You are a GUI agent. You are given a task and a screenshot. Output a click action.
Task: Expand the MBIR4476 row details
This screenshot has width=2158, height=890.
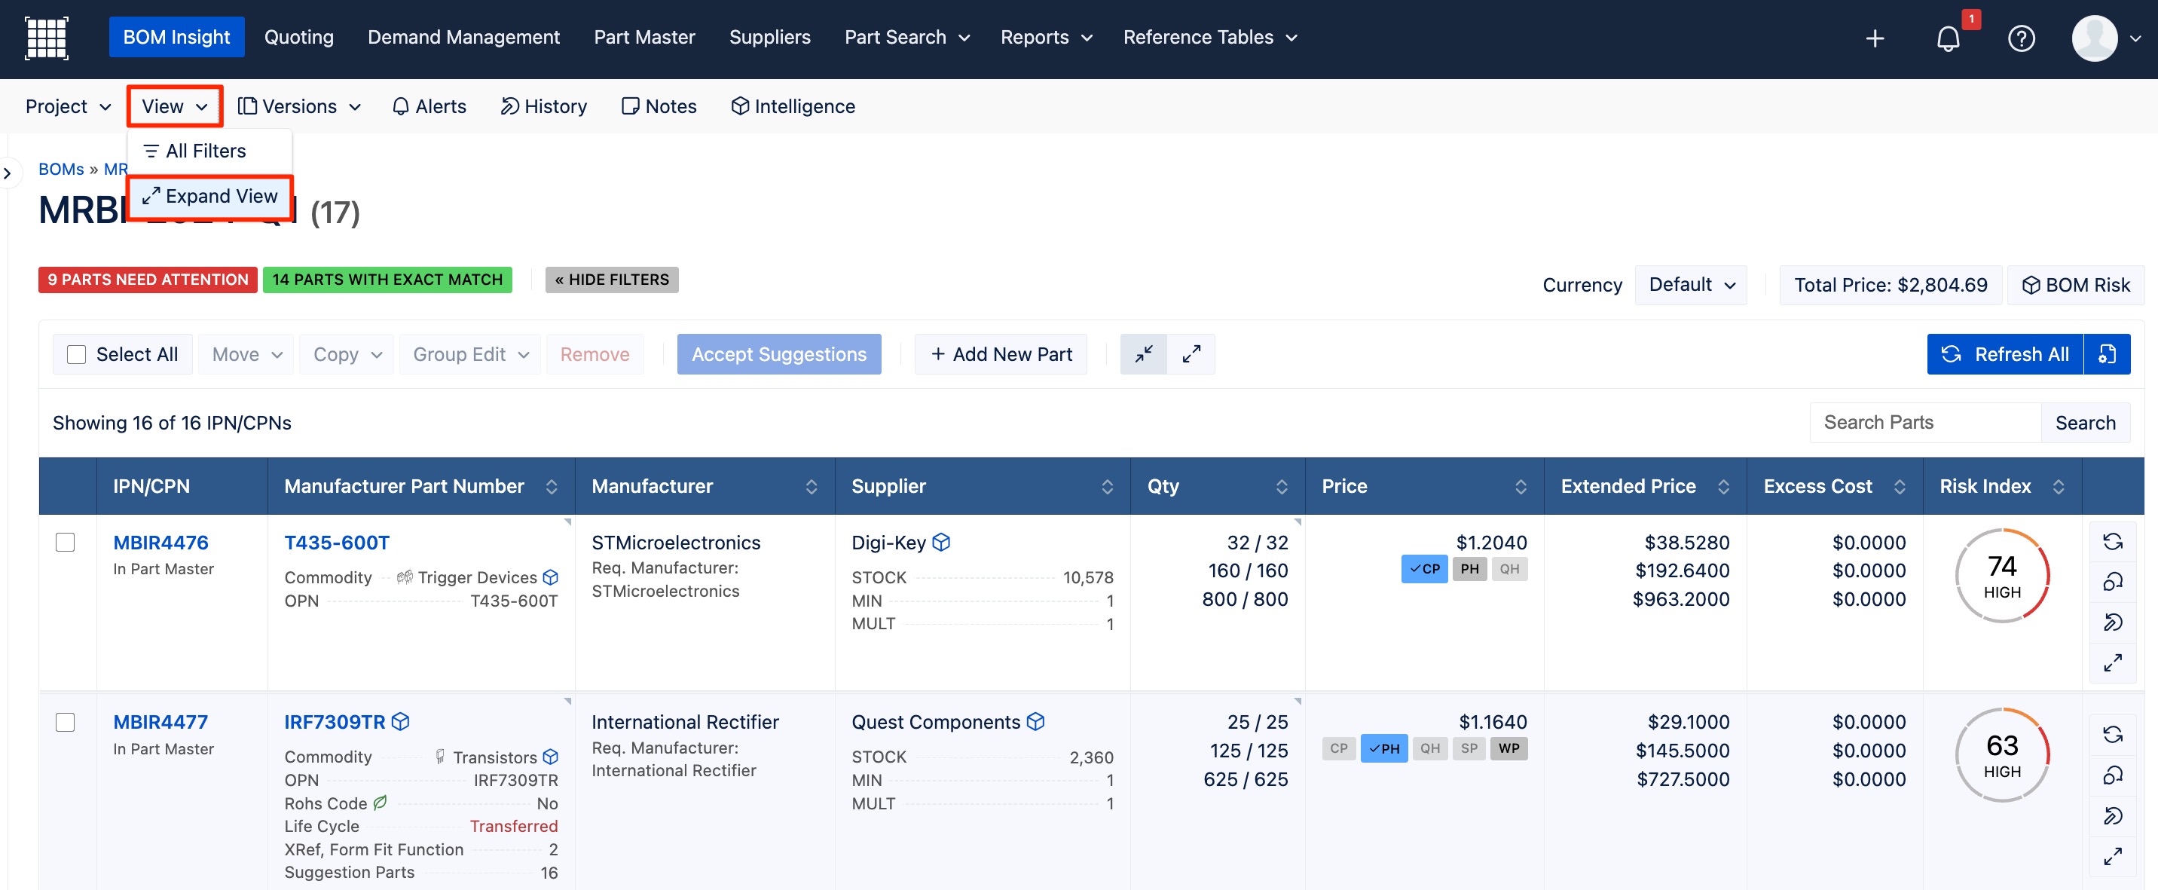coord(2112,662)
